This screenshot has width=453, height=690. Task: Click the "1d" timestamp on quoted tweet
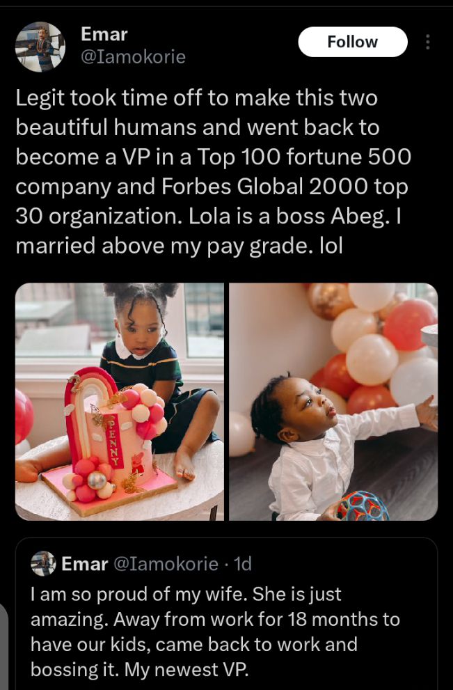click(x=243, y=563)
